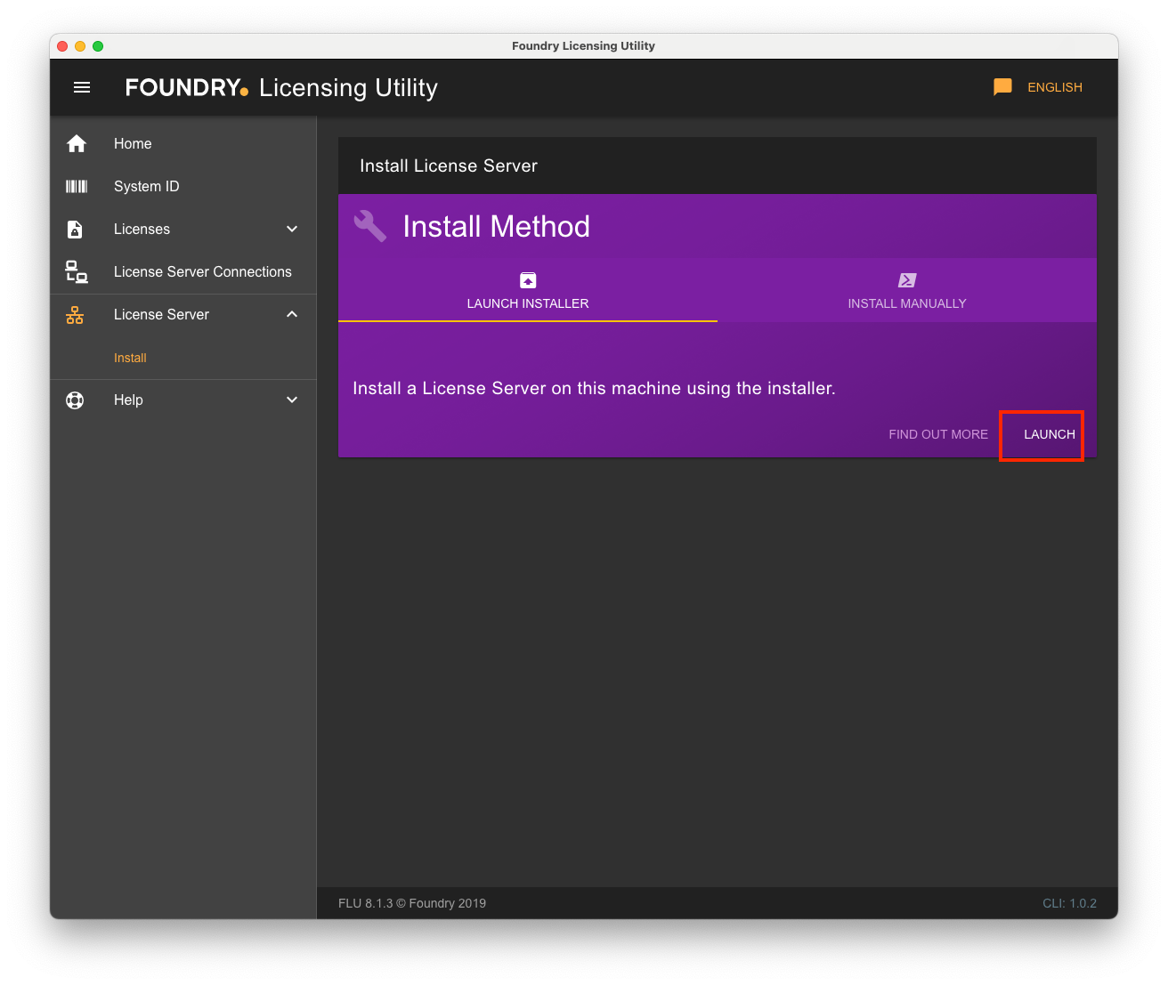1168x985 pixels.
Task: Open the Find Out More link
Action: coord(937,434)
